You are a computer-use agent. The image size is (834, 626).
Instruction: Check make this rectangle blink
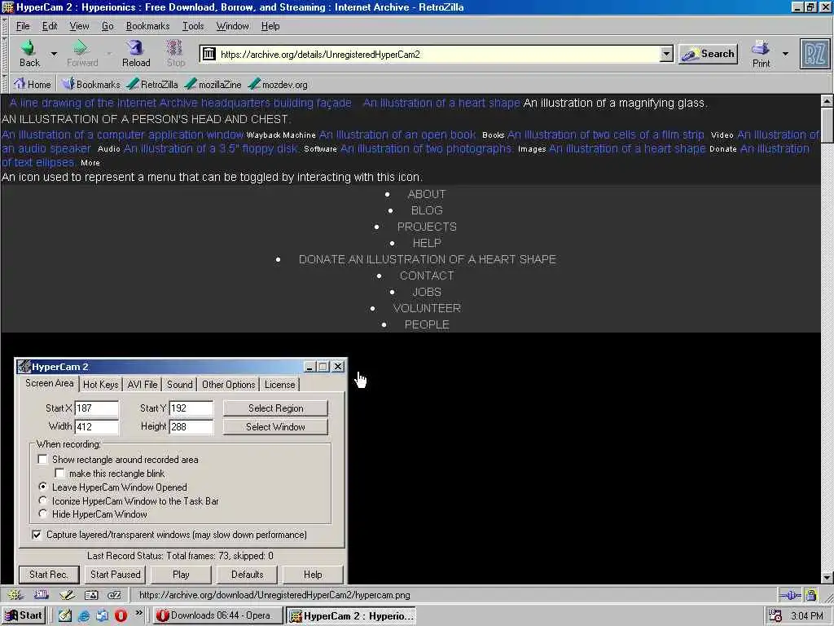pos(59,474)
